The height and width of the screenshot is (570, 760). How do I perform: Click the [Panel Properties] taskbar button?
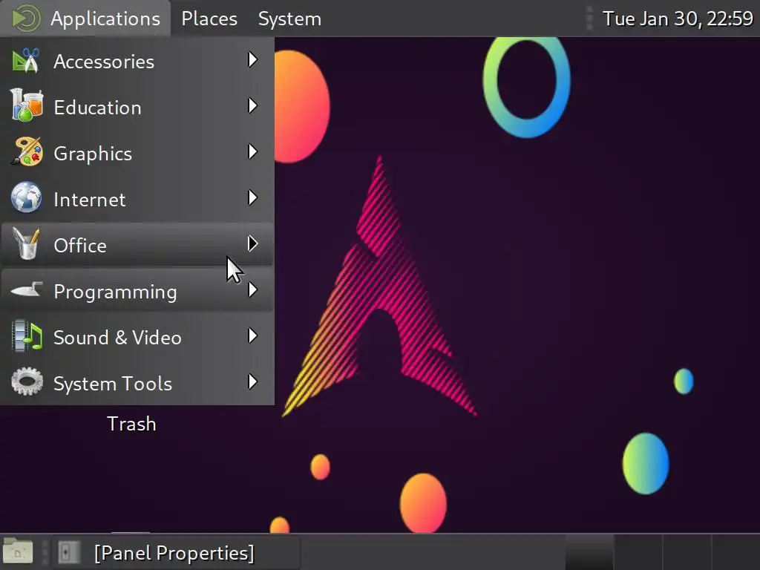point(175,552)
